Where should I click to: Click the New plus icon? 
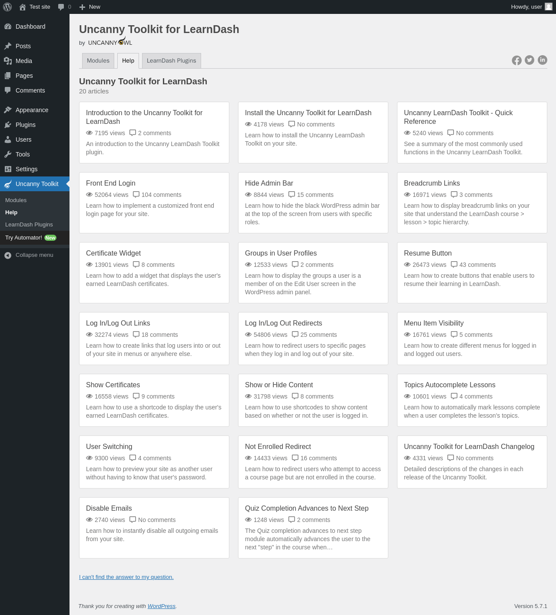(82, 7)
